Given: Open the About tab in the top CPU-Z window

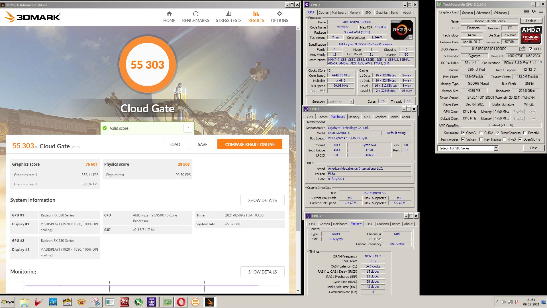Looking at the screenshot, I should [x=407, y=13].
